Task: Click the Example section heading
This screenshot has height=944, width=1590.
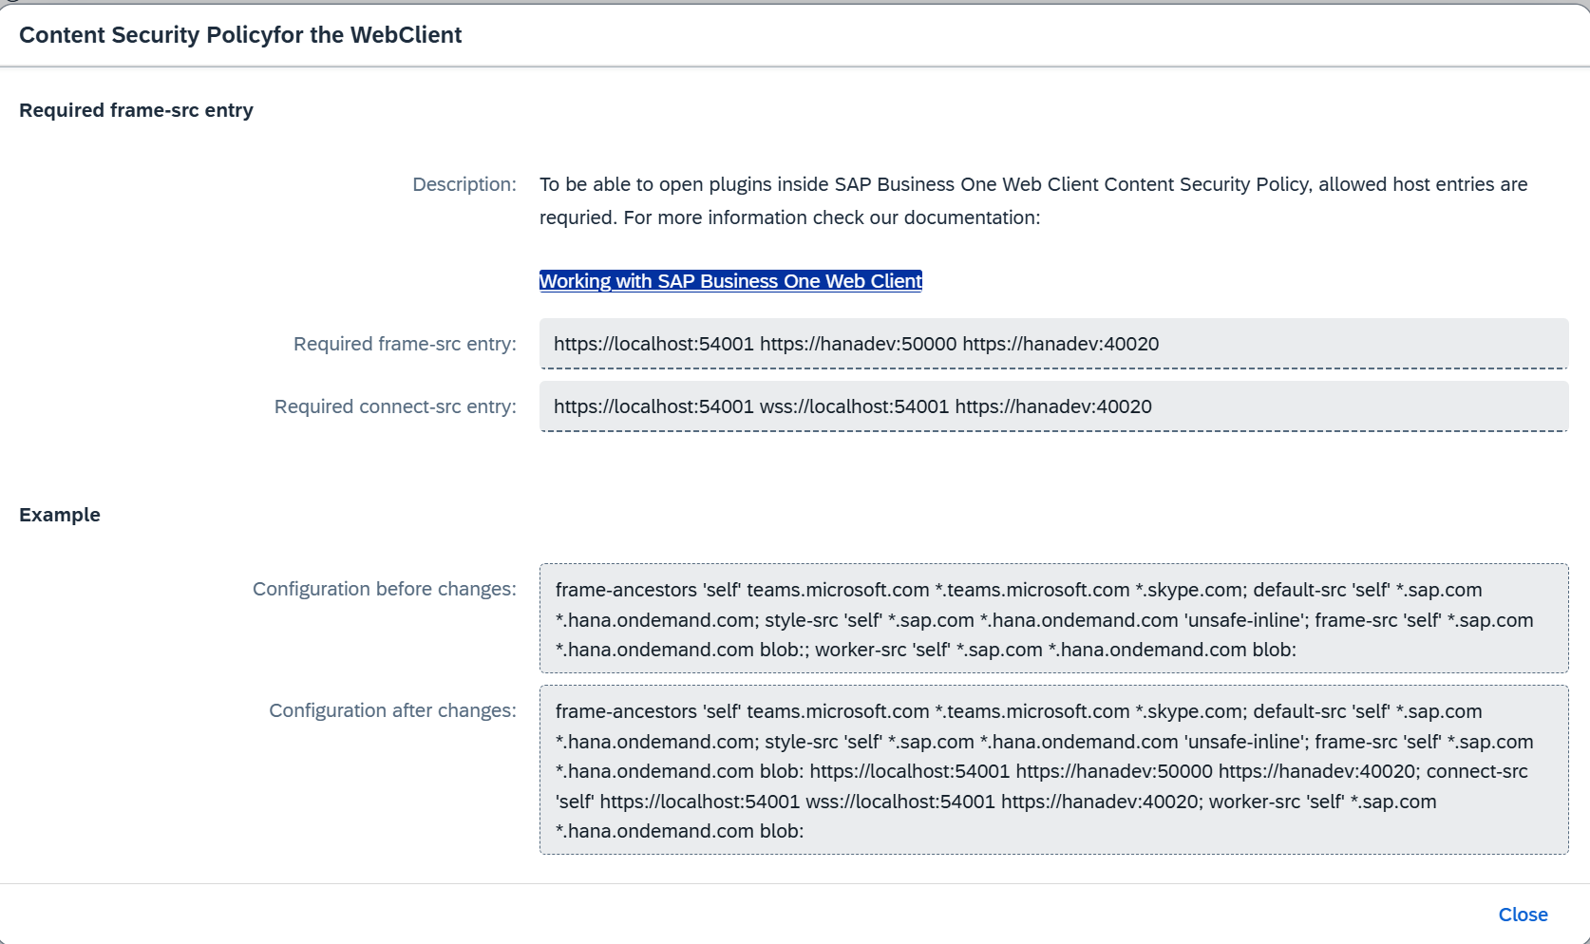Action: [60, 515]
